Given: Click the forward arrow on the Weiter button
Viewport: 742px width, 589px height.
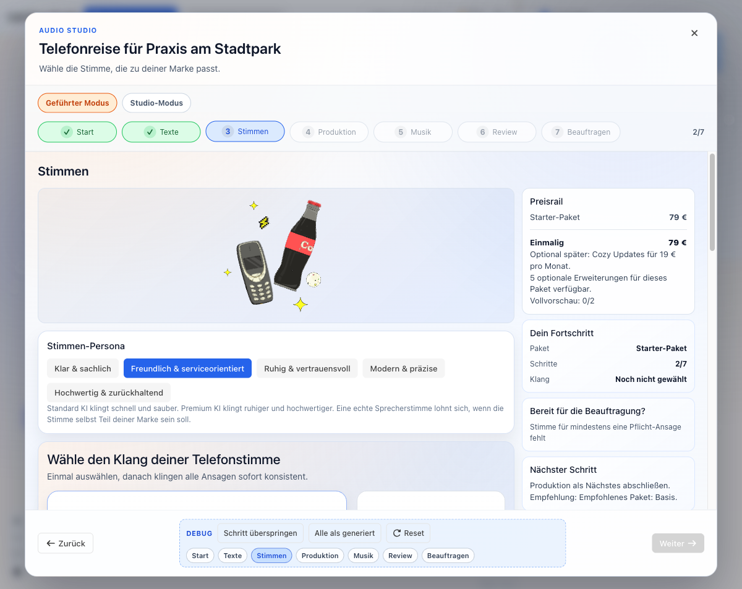Looking at the screenshot, I should (x=691, y=543).
